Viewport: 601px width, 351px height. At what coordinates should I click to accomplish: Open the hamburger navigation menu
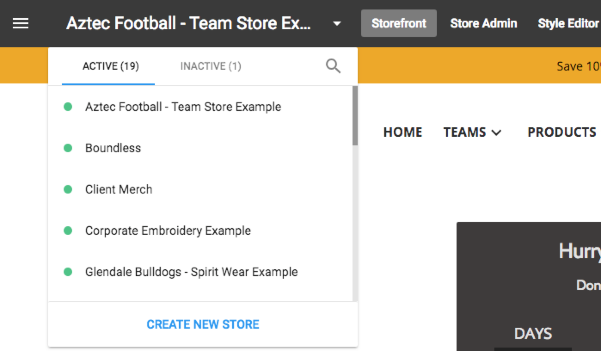click(x=20, y=23)
